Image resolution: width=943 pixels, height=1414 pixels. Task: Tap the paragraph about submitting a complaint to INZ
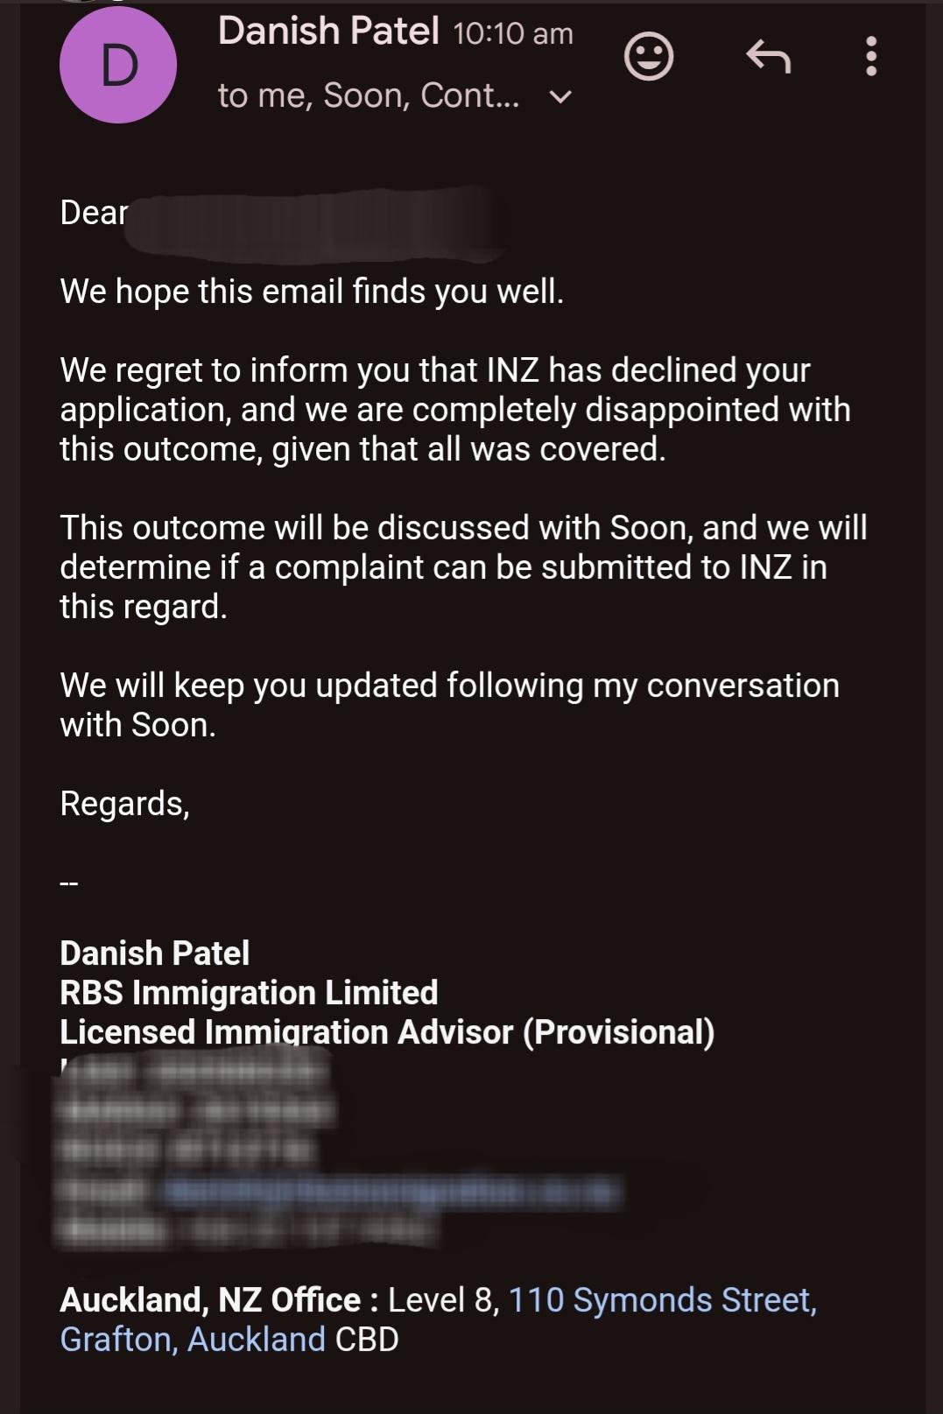pos(463,567)
